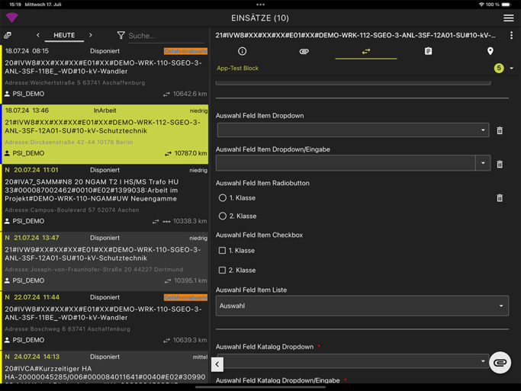Click the three dots at top center
The height and width of the screenshot is (391, 521).
tap(261, 5)
